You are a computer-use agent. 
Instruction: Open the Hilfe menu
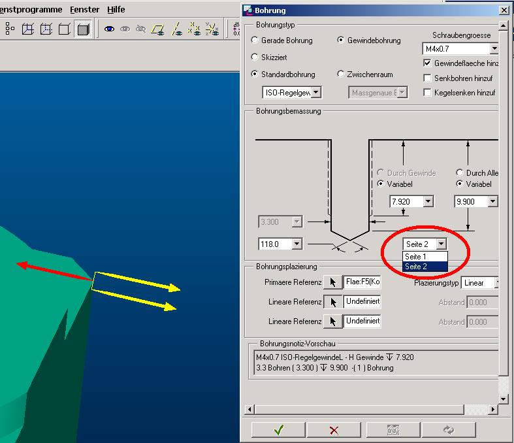click(116, 10)
